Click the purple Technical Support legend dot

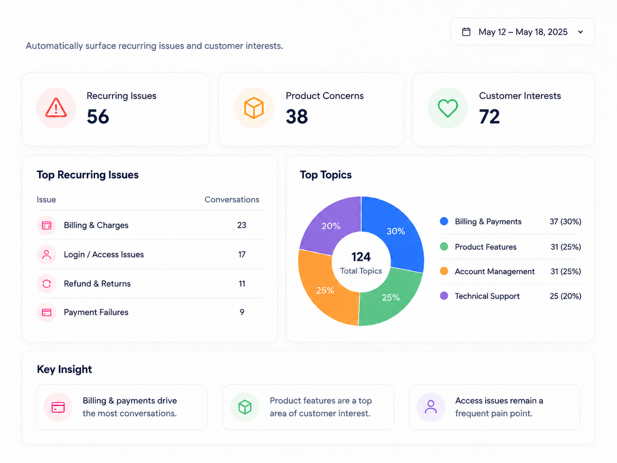click(x=444, y=296)
